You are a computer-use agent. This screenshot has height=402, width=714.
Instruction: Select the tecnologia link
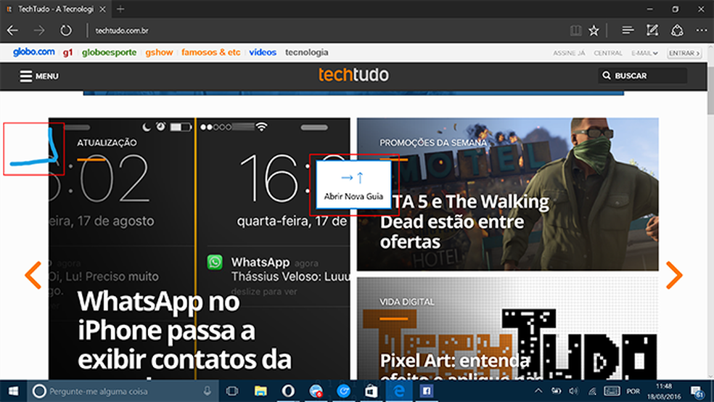tap(306, 52)
